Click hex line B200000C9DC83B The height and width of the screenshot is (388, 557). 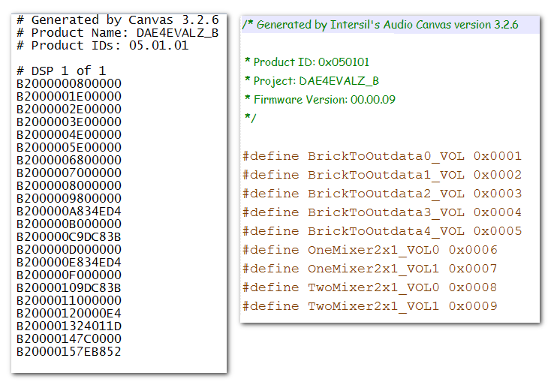click(x=68, y=236)
